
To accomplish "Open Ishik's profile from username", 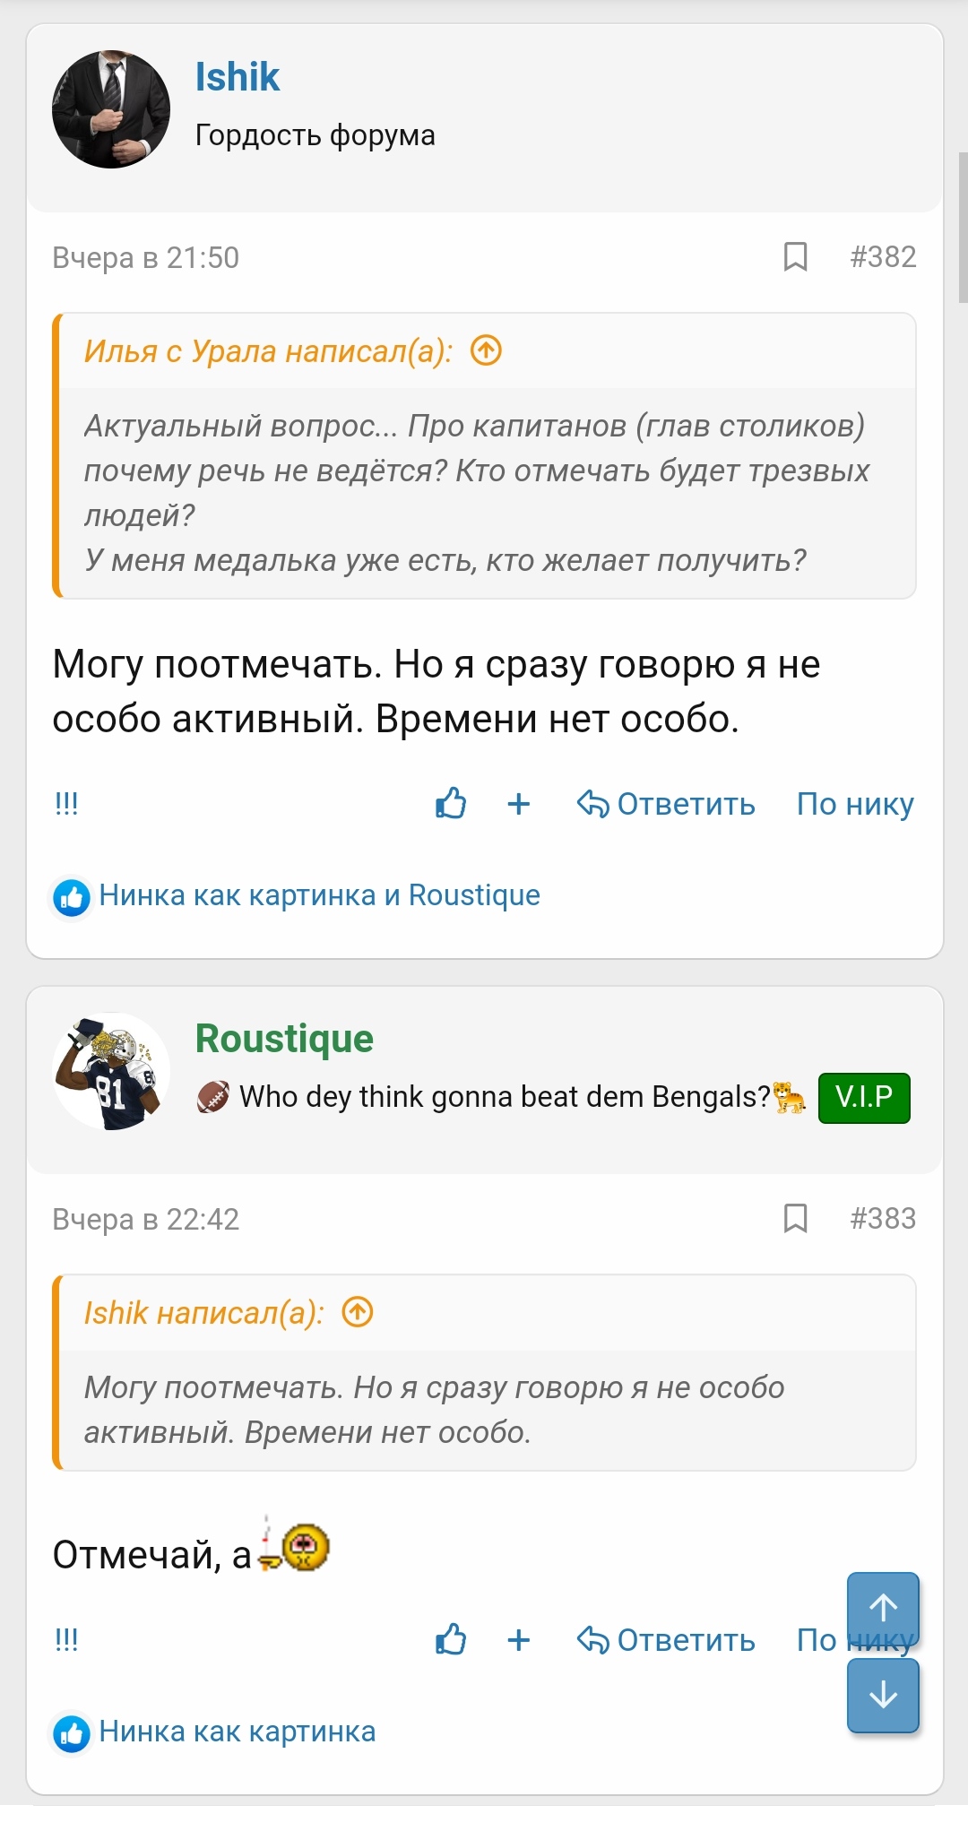I will pos(238,77).
